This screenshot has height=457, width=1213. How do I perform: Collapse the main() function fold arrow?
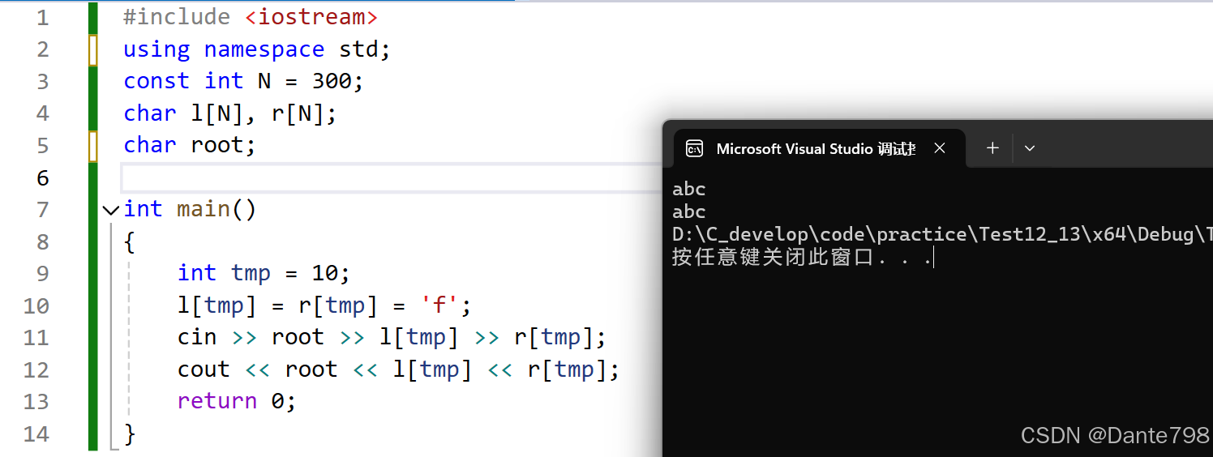coord(111,210)
